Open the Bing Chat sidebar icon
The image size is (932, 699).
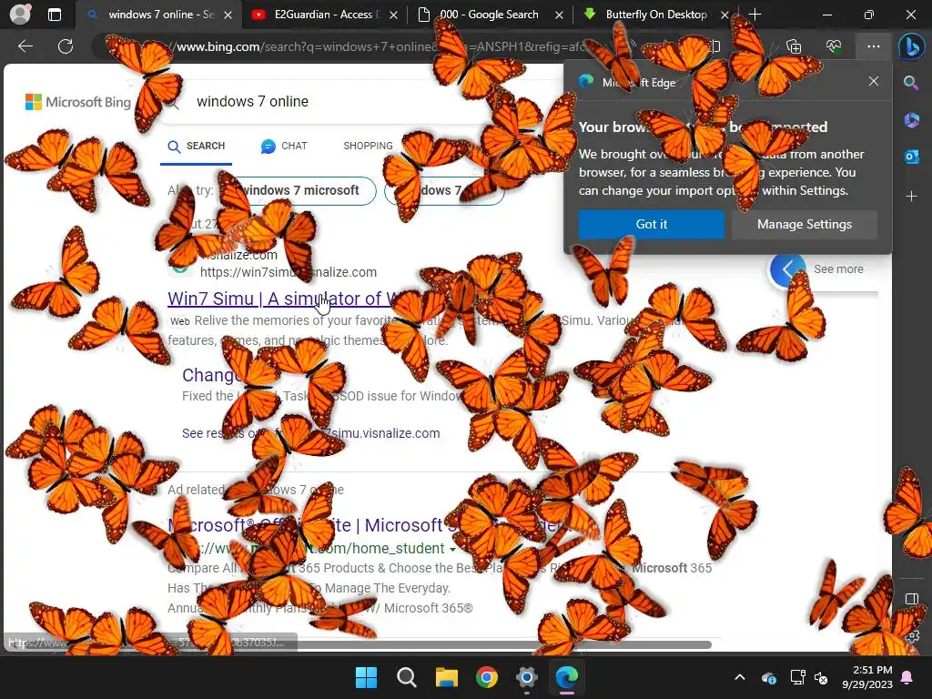point(911,46)
